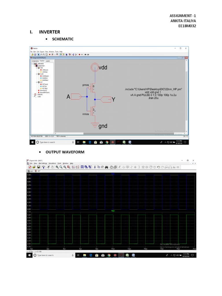Click LTspice open folder icon
This screenshot has width=222, height=296.
pos(34,167)
